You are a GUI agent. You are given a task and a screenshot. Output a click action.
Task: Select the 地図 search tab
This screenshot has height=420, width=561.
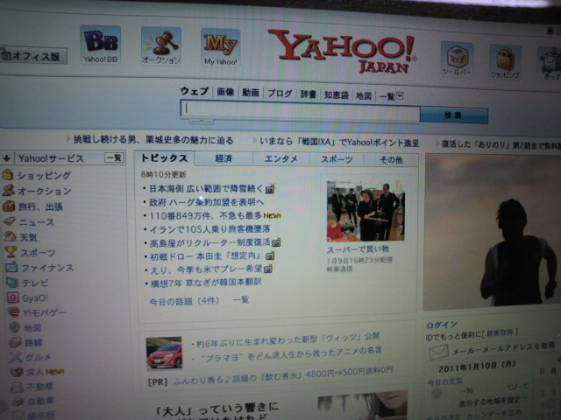[x=364, y=95]
